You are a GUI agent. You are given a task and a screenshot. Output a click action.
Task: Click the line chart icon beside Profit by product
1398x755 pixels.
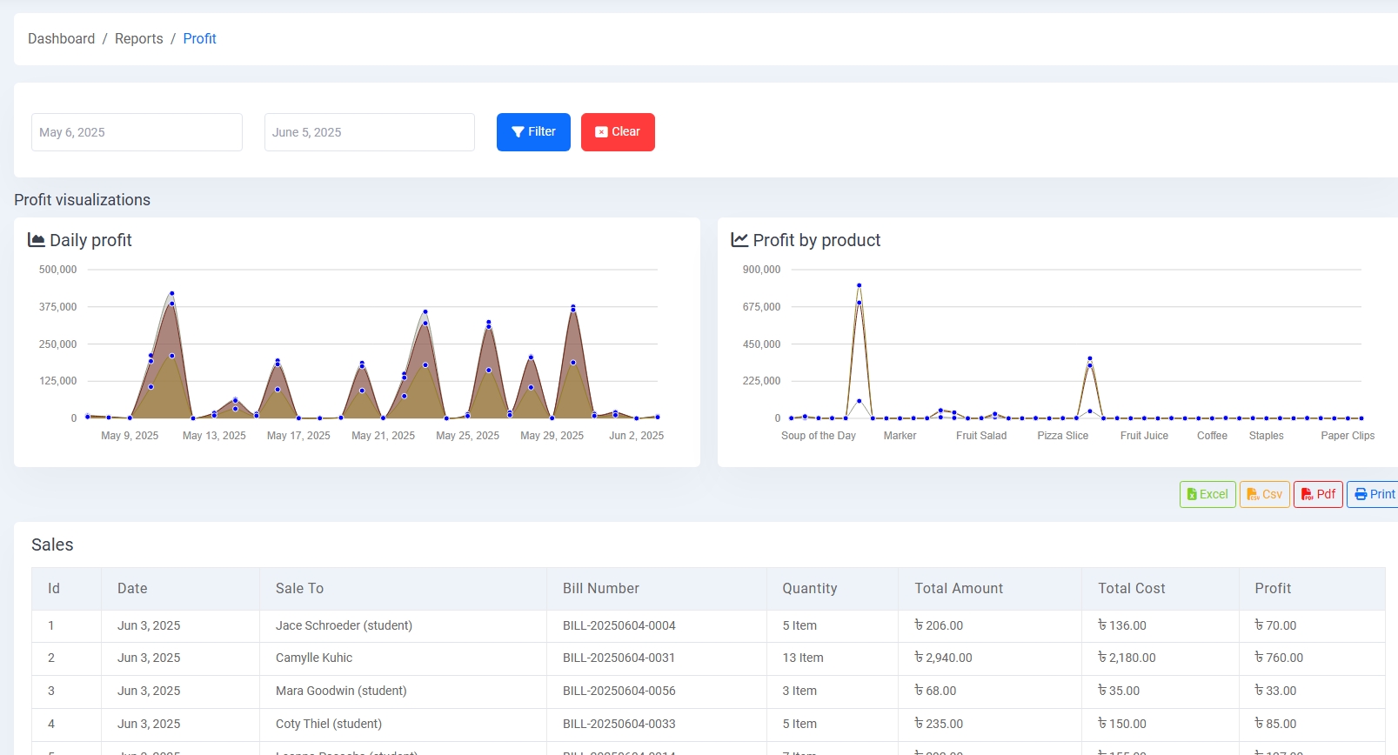coord(739,240)
